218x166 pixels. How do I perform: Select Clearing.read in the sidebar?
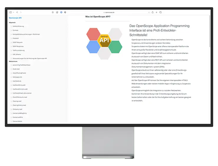(x=17, y=101)
